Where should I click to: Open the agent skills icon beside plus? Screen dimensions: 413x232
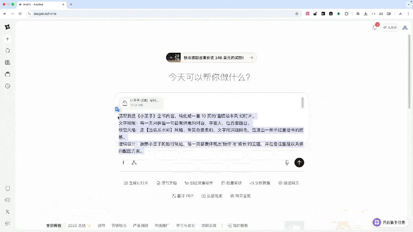click(134, 162)
